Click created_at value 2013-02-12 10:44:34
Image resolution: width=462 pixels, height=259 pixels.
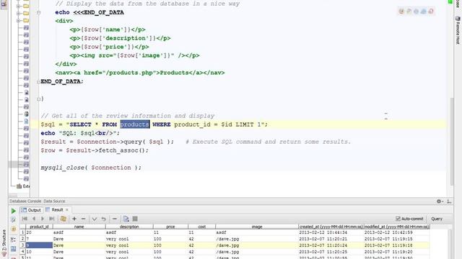point(323,232)
